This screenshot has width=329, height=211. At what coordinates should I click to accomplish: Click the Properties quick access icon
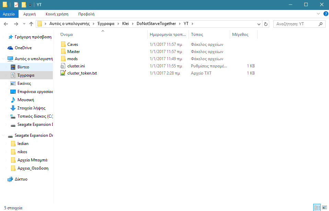pos(16,5)
